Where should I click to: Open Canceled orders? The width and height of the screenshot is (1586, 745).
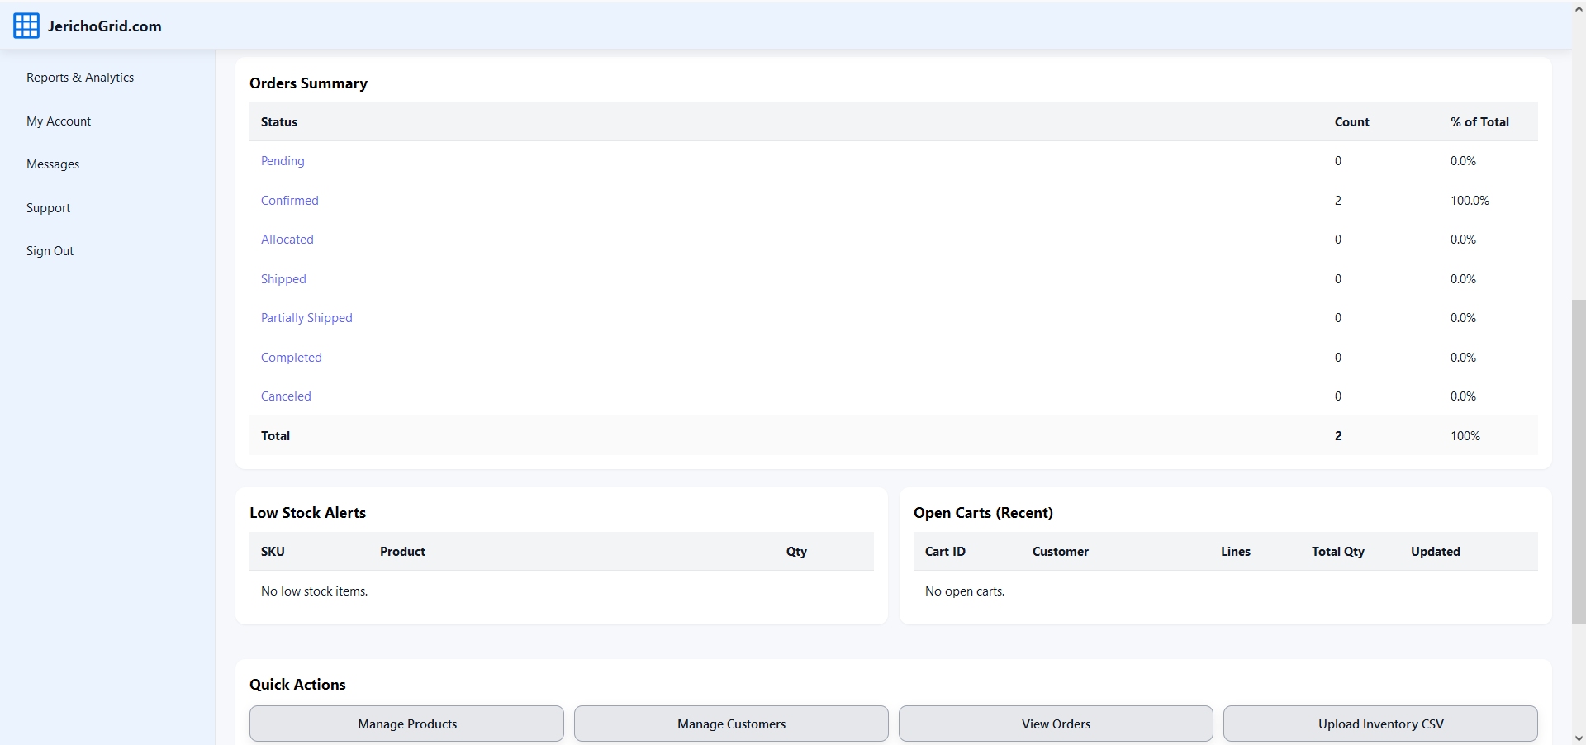pyautogui.click(x=285, y=396)
